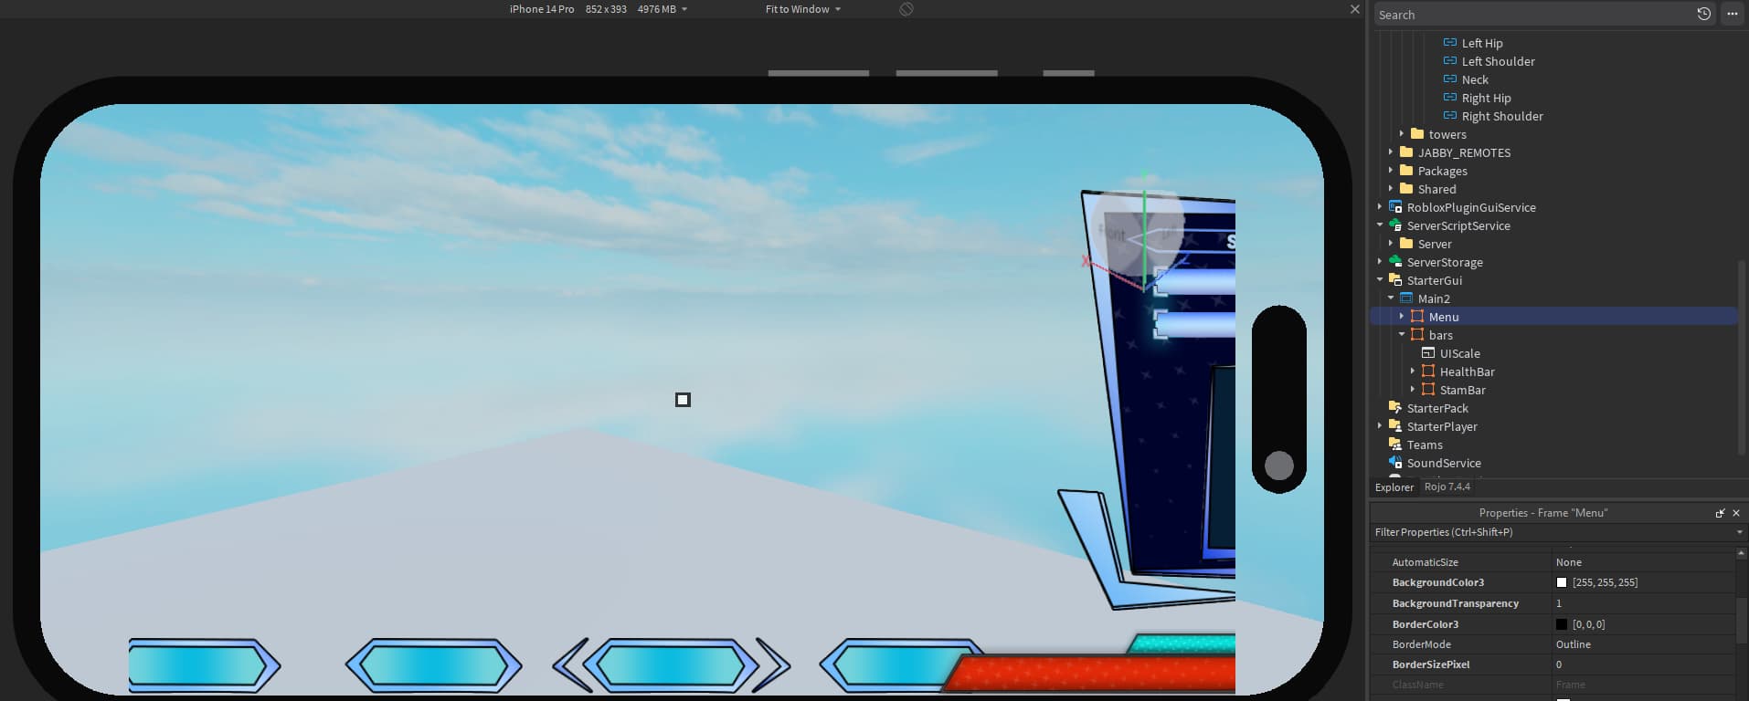Pop out the Properties panel

pyautogui.click(x=1720, y=513)
